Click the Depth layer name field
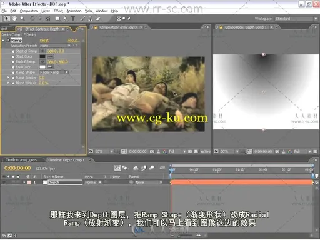Viewport: 320px width, 240px height. (65, 182)
